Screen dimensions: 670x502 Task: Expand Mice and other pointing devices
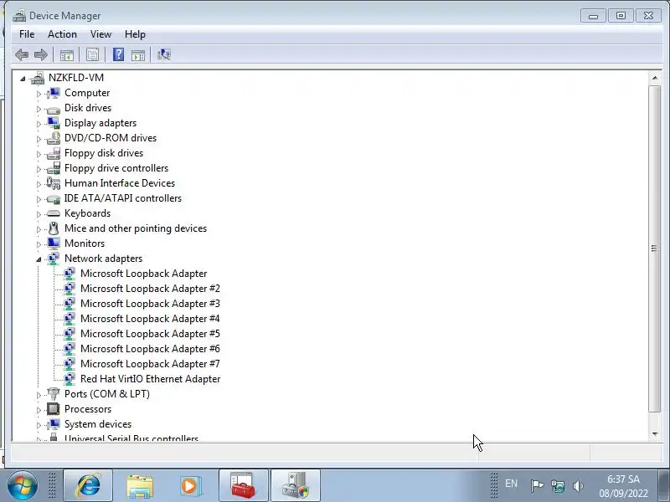coord(39,229)
